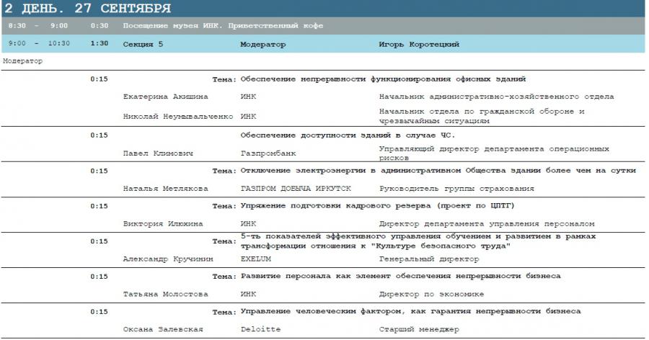Select the "Старший менеджер" job title
Image resolution: width=649 pixels, height=340 pixels.
pos(418,329)
